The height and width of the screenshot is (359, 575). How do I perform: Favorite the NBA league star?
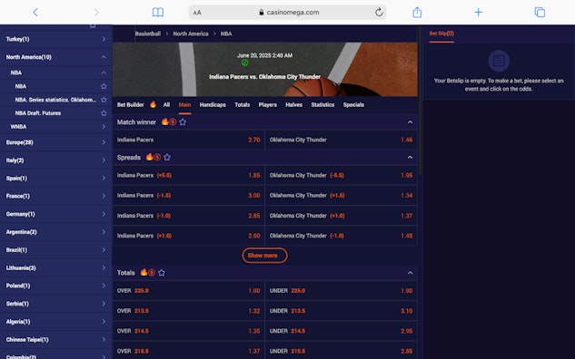[x=104, y=86]
